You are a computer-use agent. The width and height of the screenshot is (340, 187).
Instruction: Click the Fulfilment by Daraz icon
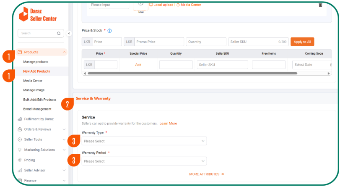click(20, 119)
